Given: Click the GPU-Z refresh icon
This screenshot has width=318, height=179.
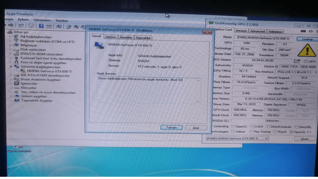Looking at the screenshot, I should tap(311, 31).
